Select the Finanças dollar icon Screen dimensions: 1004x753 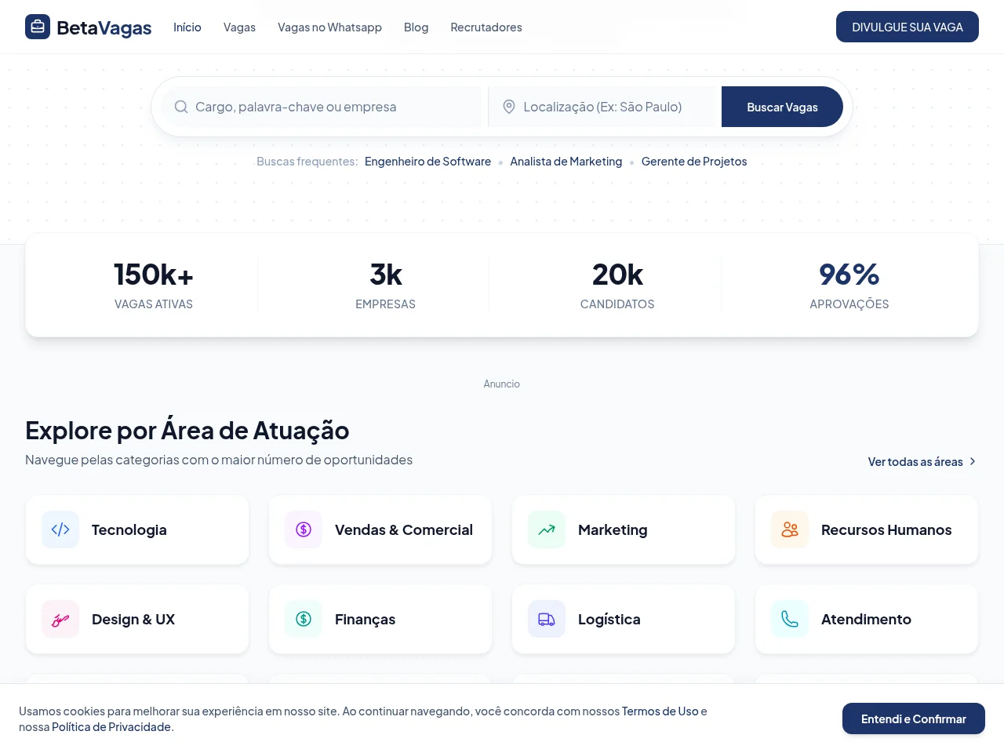(x=304, y=619)
